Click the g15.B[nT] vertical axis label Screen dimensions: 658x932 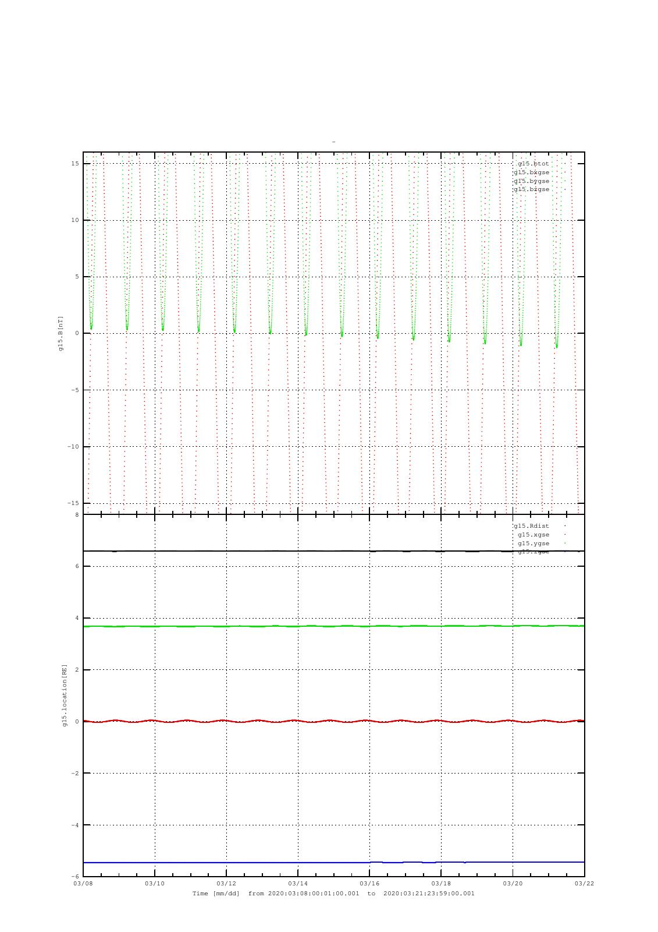point(61,333)
